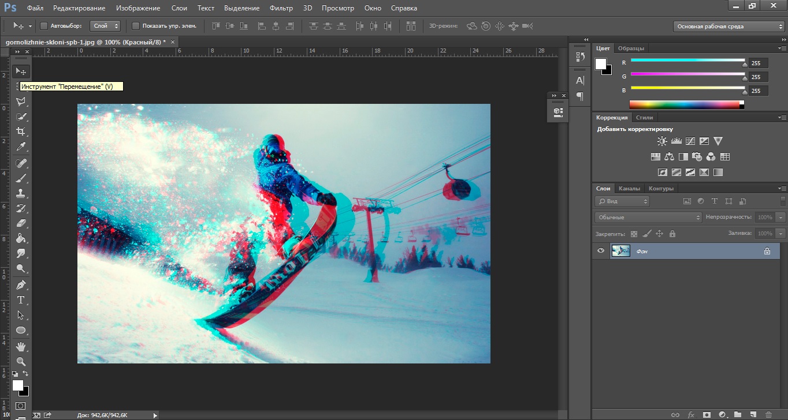Viewport: 788px width, 420px height.
Task: Select the Polygonal Lasso tool
Action: pos(21,102)
